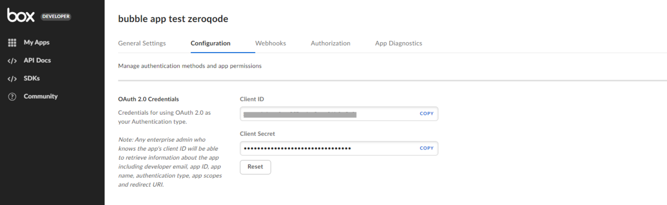
Task: Switch to the General Settings tab
Action: tap(142, 43)
